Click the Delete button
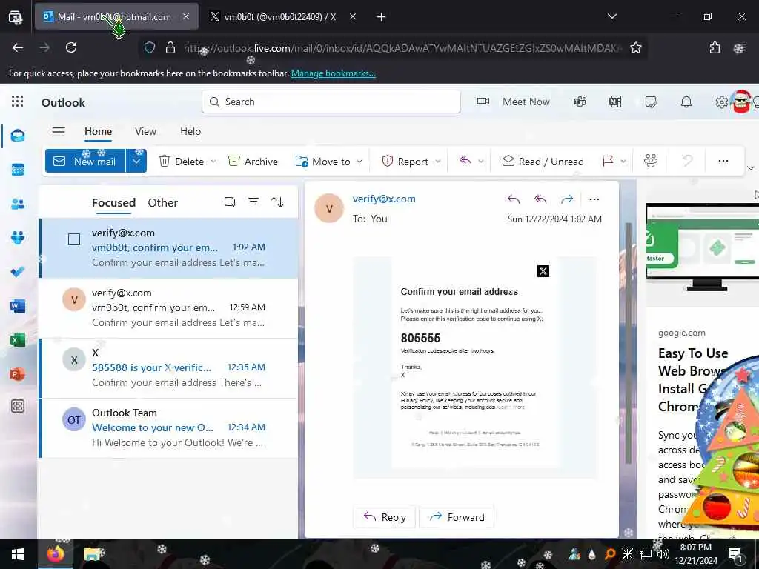 point(182,162)
